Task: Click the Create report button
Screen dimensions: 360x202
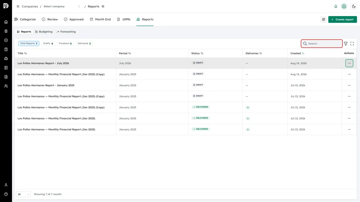Action: [x=342, y=20]
